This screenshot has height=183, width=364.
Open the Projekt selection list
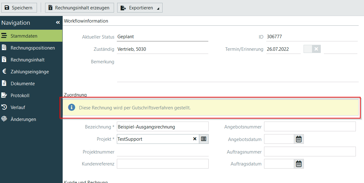pos(204,139)
